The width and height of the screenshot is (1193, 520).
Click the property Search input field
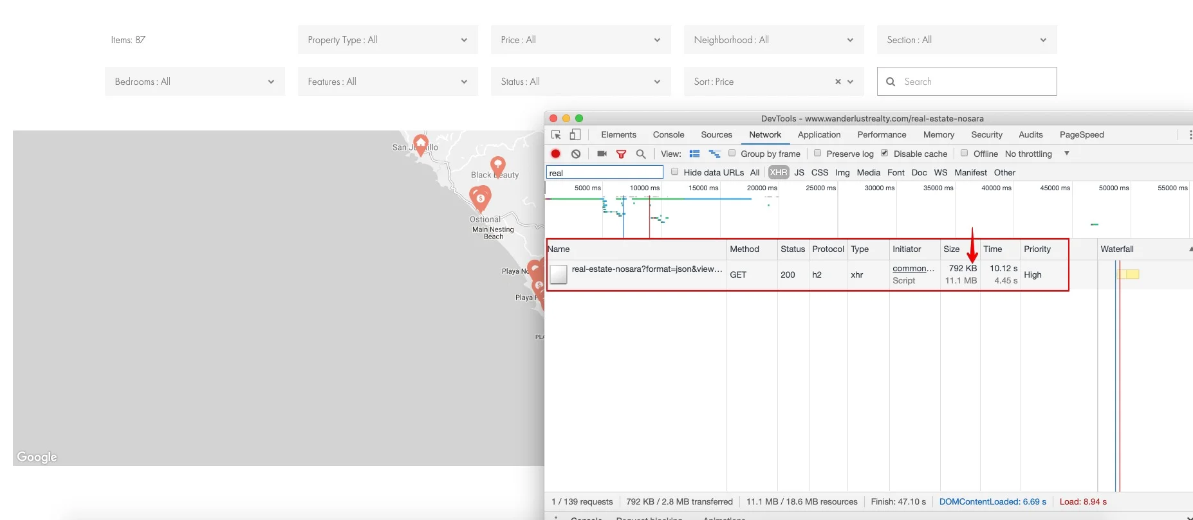click(x=967, y=82)
